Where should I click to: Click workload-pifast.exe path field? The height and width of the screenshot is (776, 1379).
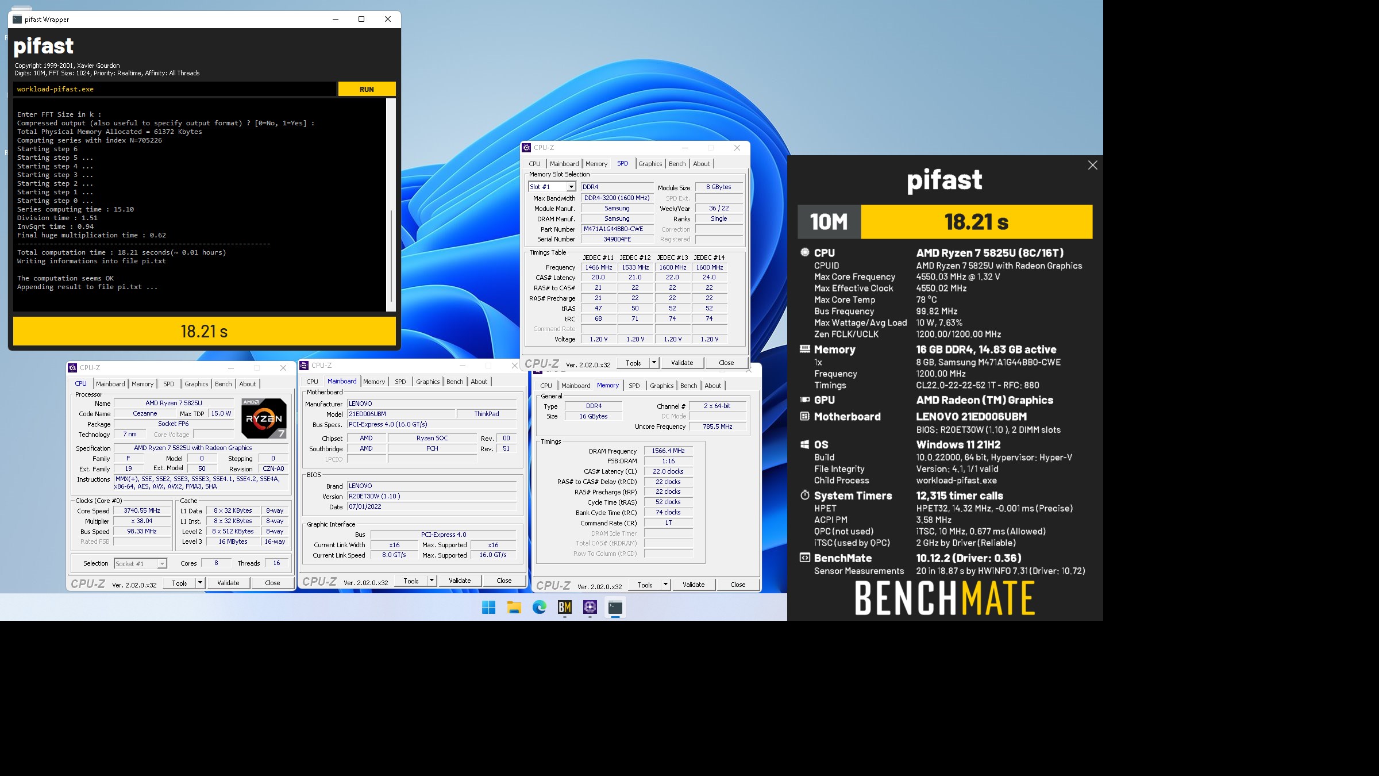click(x=175, y=89)
